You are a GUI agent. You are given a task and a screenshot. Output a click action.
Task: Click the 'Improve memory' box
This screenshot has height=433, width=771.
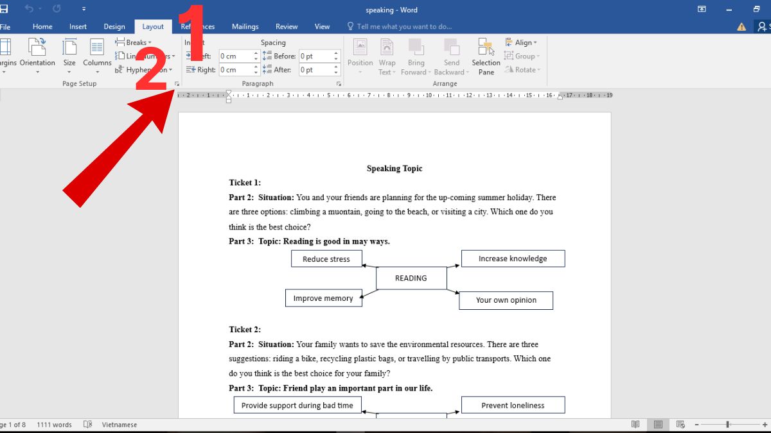pos(323,298)
